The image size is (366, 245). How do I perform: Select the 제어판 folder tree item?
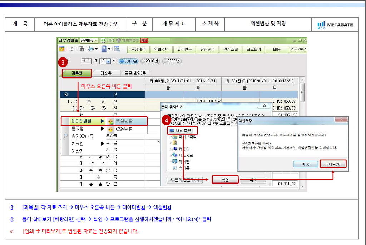point(181,161)
